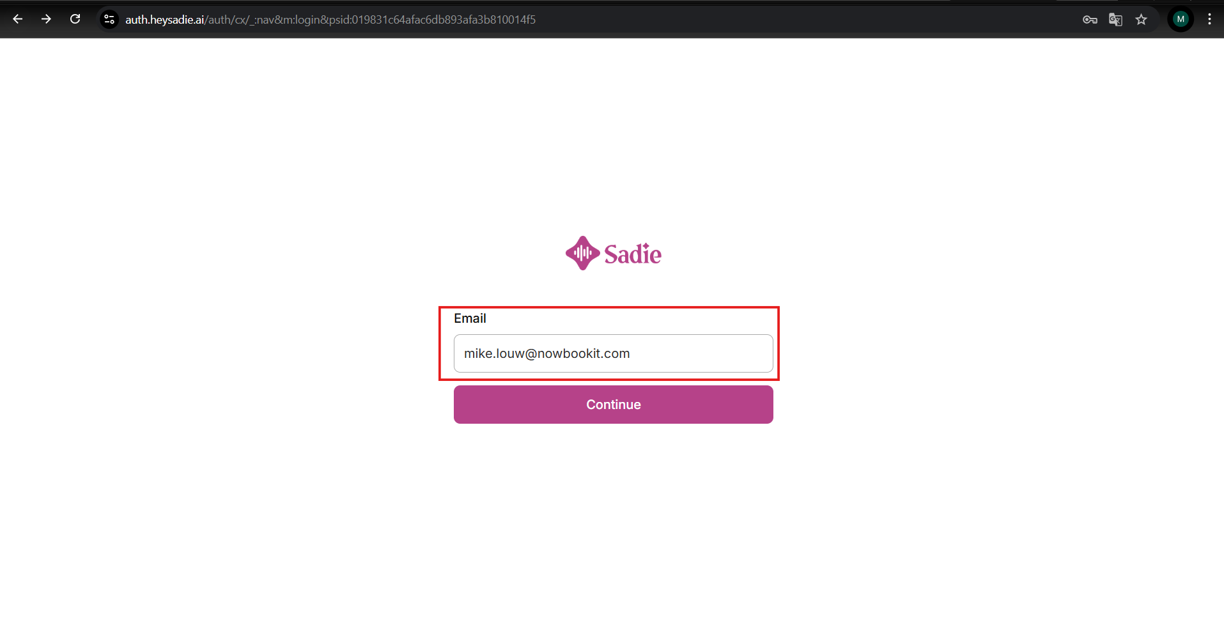Reload the Sadie login page
The image size is (1224, 618).
pos(75,19)
